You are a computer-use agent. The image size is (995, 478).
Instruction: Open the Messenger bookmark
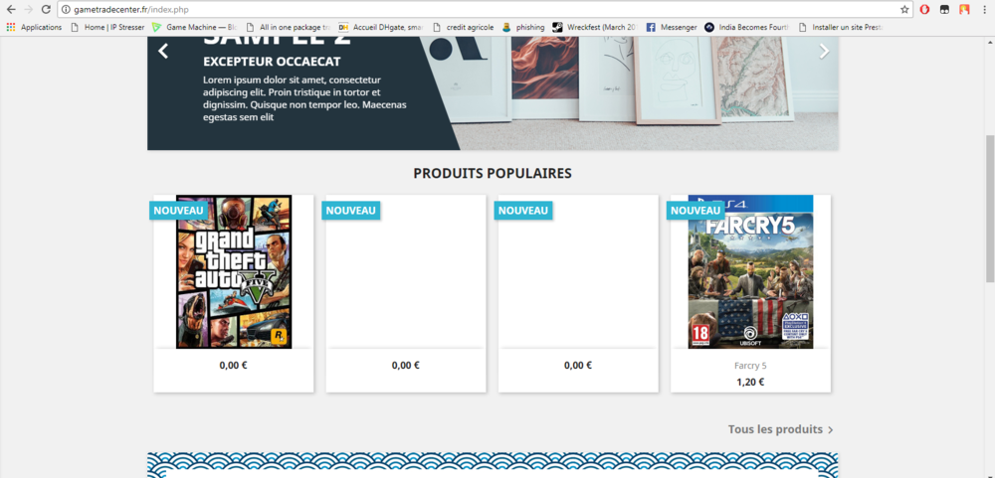coord(672,27)
